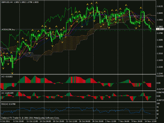This screenshot has height=123, width=164.
Task: Click the current price tag 1.5835
Action: [x=160, y=29]
